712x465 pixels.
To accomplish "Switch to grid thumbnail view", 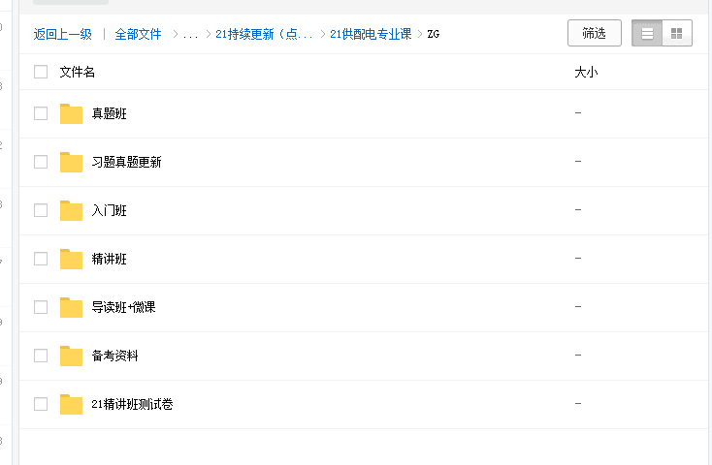I will (x=677, y=33).
